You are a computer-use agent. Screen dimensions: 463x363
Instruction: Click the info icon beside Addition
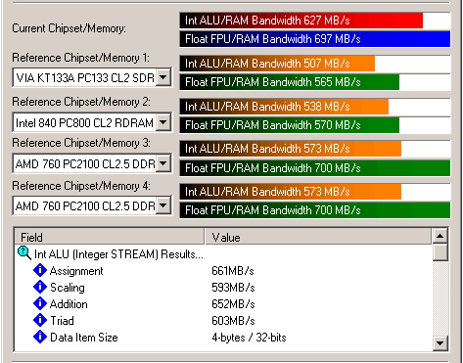[x=40, y=303]
